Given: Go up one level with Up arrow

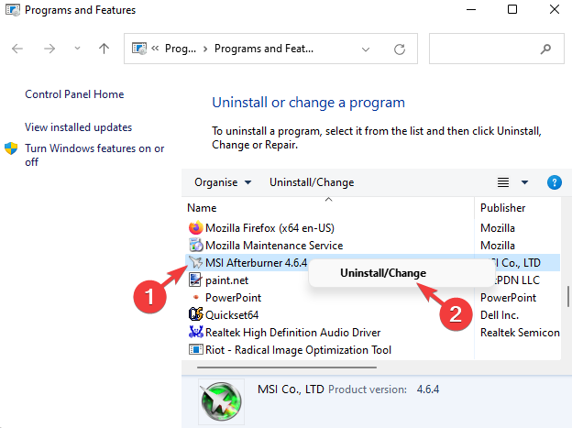Looking at the screenshot, I should pos(104,49).
